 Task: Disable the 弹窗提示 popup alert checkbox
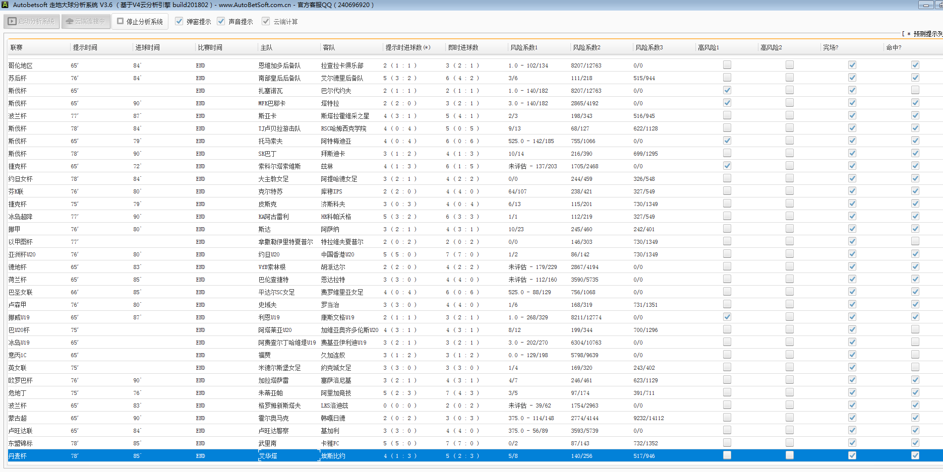(x=179, y=22)
